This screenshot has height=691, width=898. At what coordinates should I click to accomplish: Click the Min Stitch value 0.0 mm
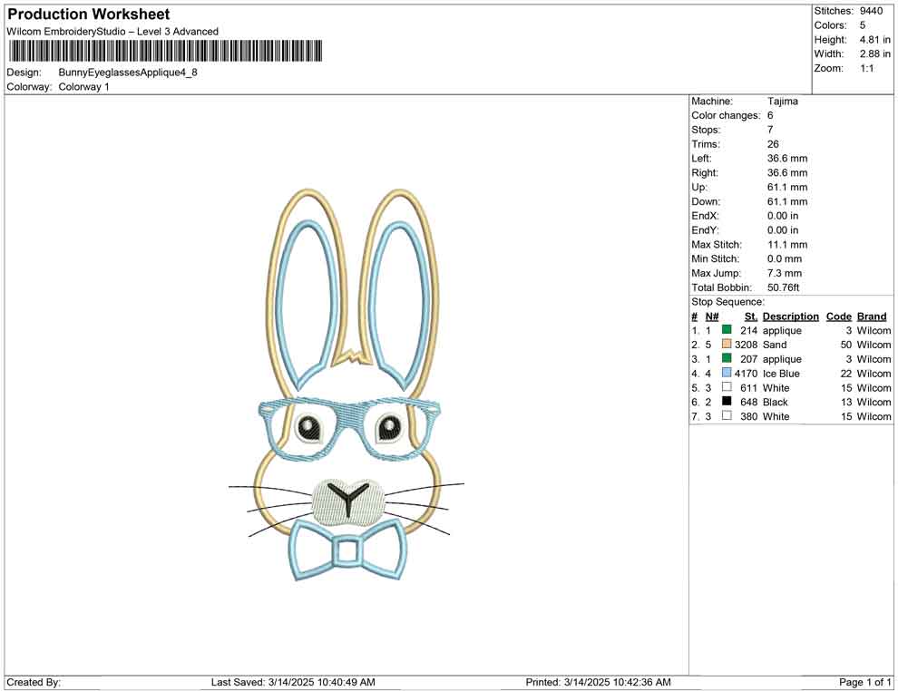pos(785,258)
